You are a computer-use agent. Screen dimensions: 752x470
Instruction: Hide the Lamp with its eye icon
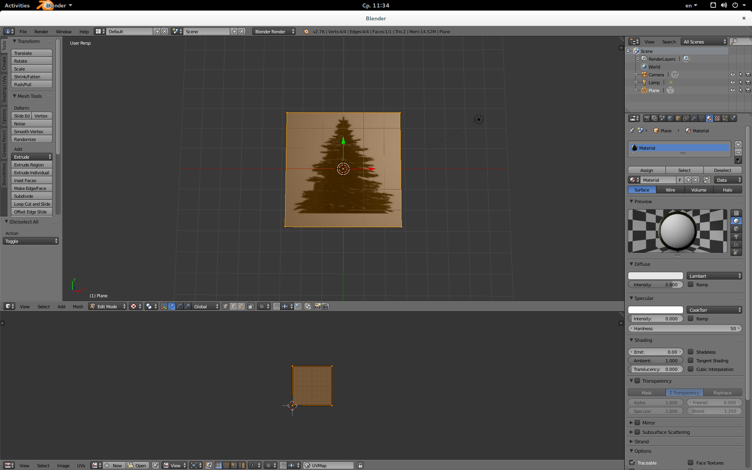pyautogui.click(x=732, y=83)
